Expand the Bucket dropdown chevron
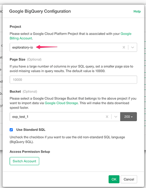This screenshot has width=146, height=188. point(116,117)
